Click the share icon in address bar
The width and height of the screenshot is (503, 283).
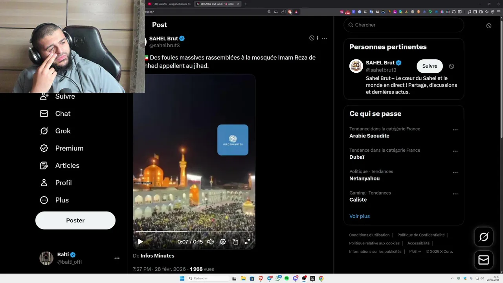[x=283, y=12]
